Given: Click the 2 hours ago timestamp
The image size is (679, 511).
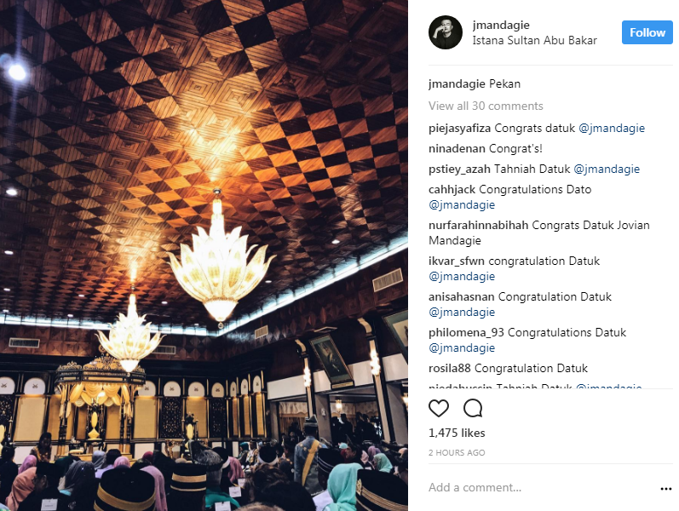Looking at the screenshot, I should tap(457, 452).
